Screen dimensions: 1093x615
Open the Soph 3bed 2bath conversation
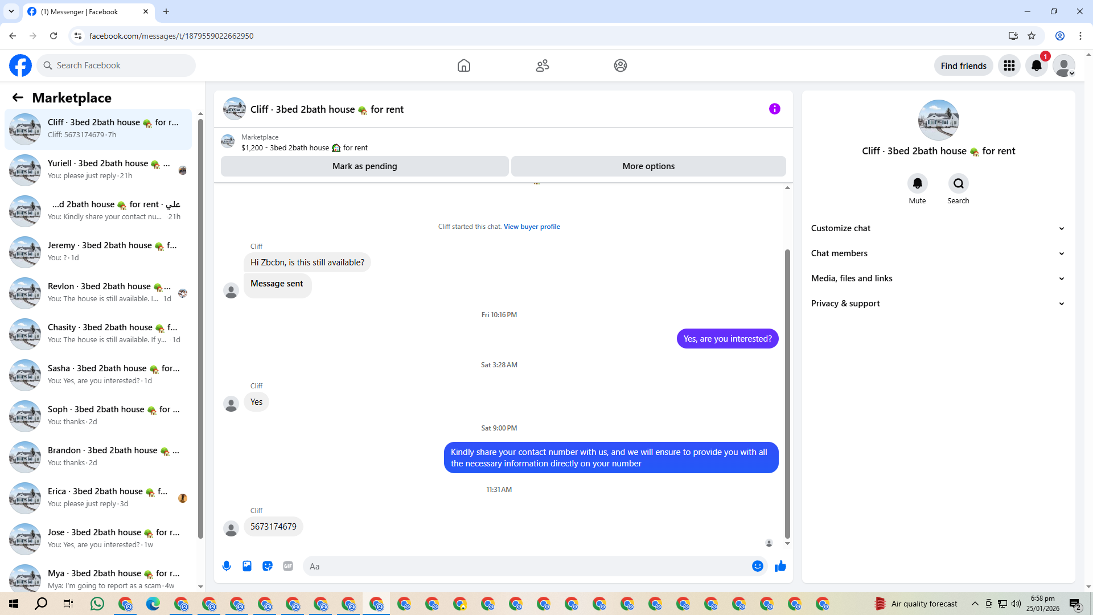point(98,416)
